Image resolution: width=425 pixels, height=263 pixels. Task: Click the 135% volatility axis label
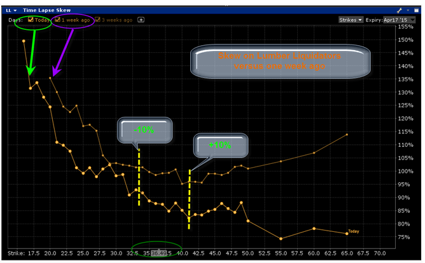point(405,79)
